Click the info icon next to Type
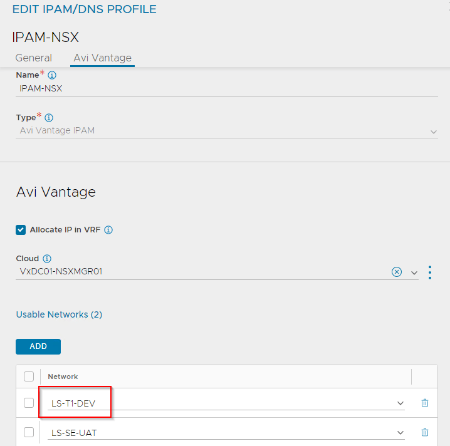Viewport: 450px width, 446px height. (x=49, y=118)
